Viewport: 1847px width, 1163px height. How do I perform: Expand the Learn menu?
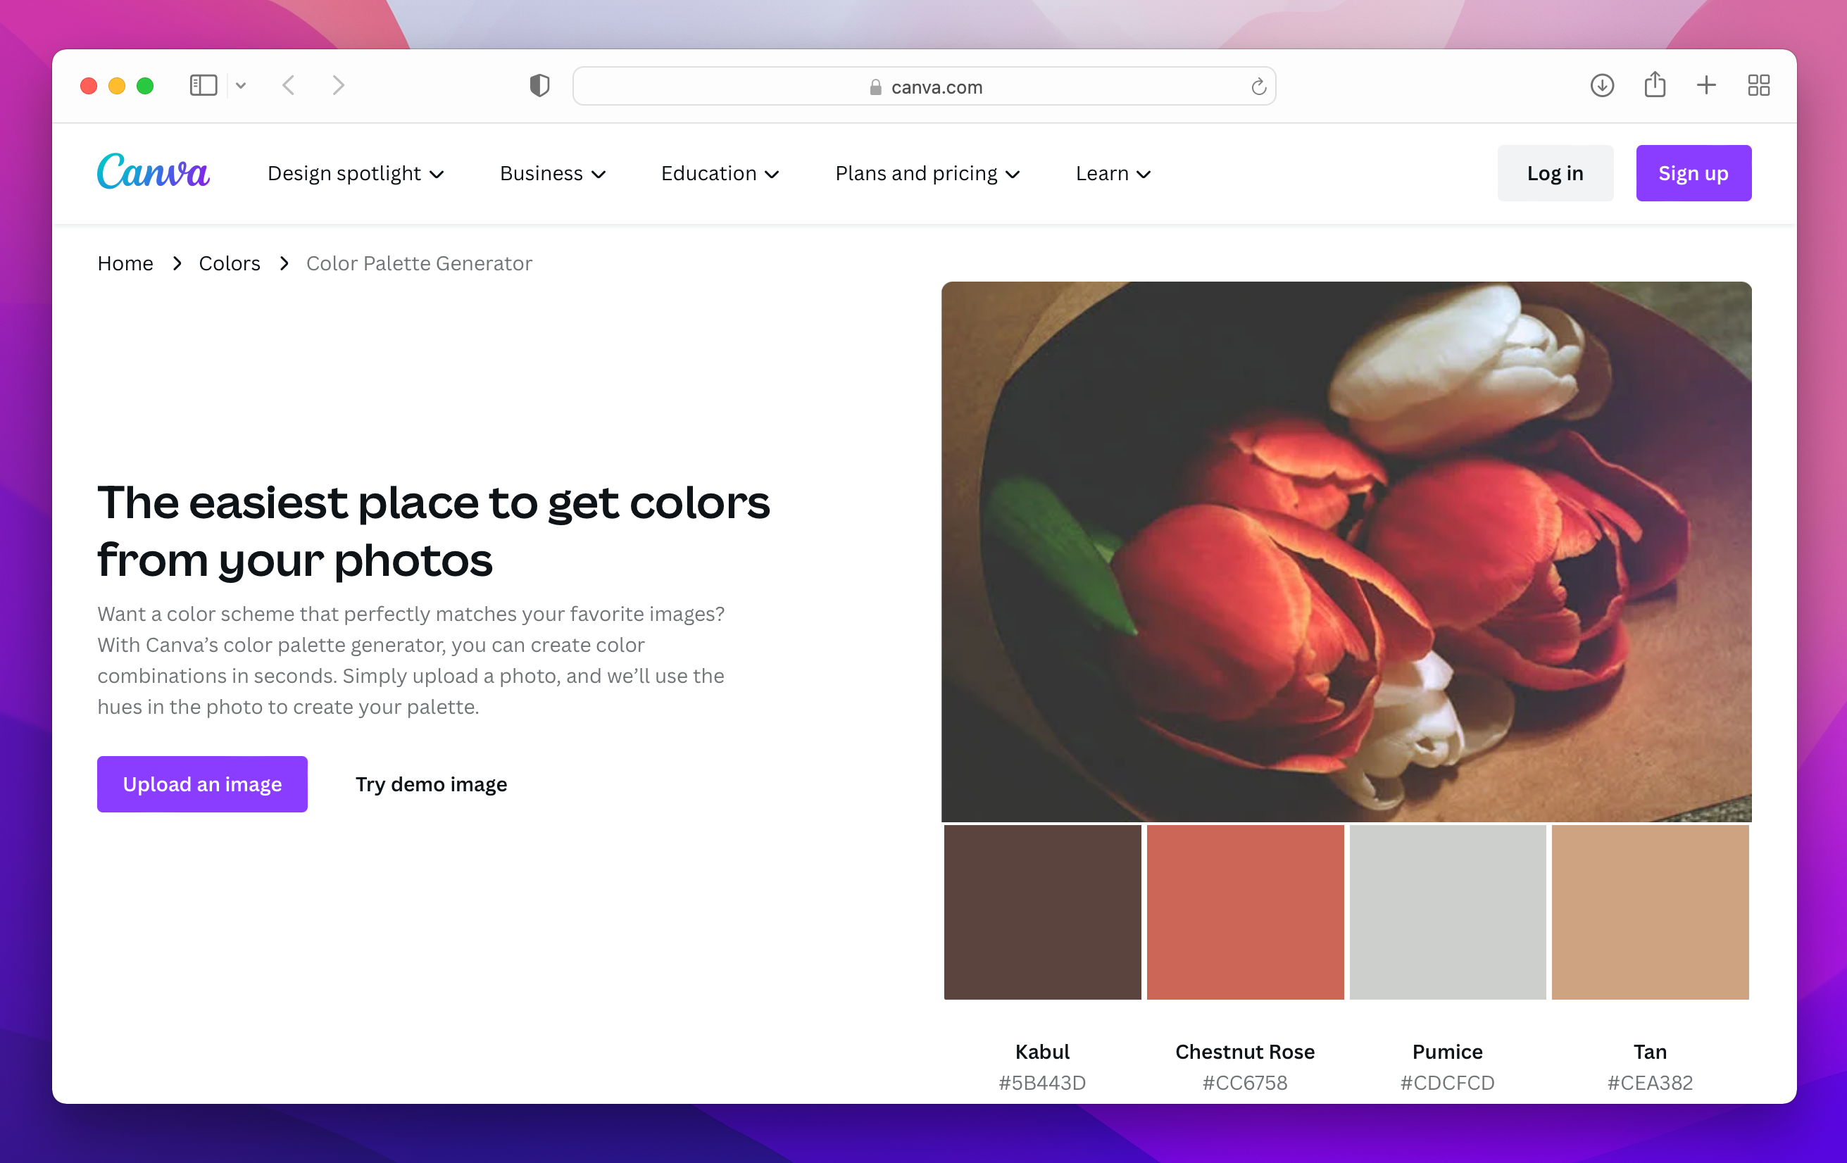pyautogui.click(x=1111, y=173)
